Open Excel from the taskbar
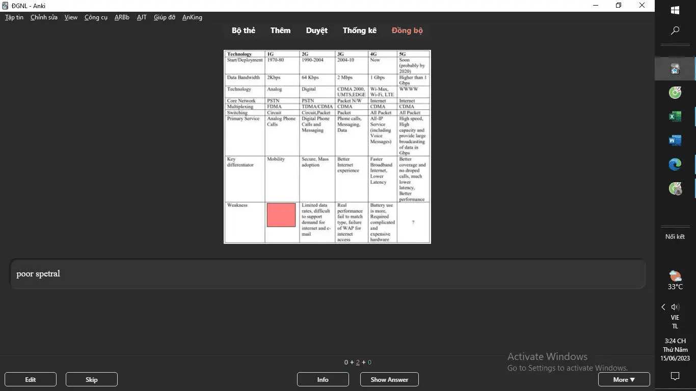 pos(675,117)
